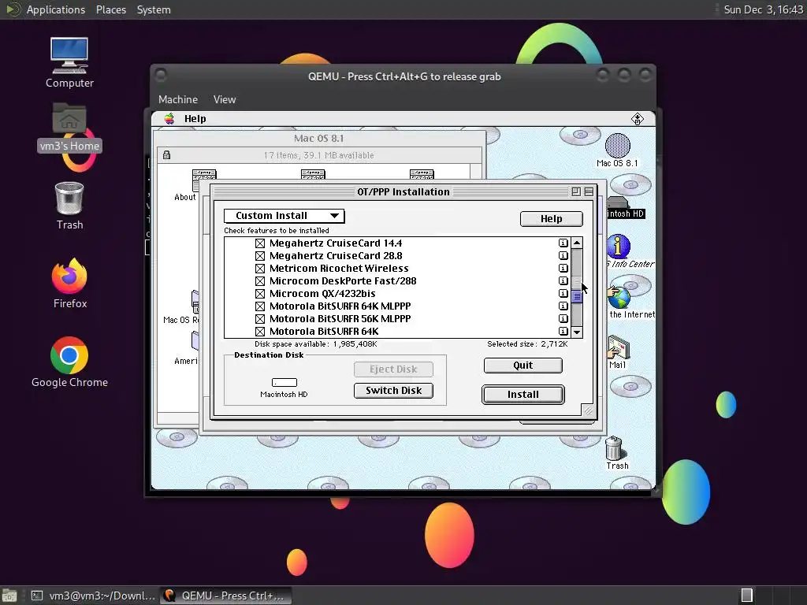Select the Mail desktop icon
807x605 pixels.
click(x=618, y=347)
